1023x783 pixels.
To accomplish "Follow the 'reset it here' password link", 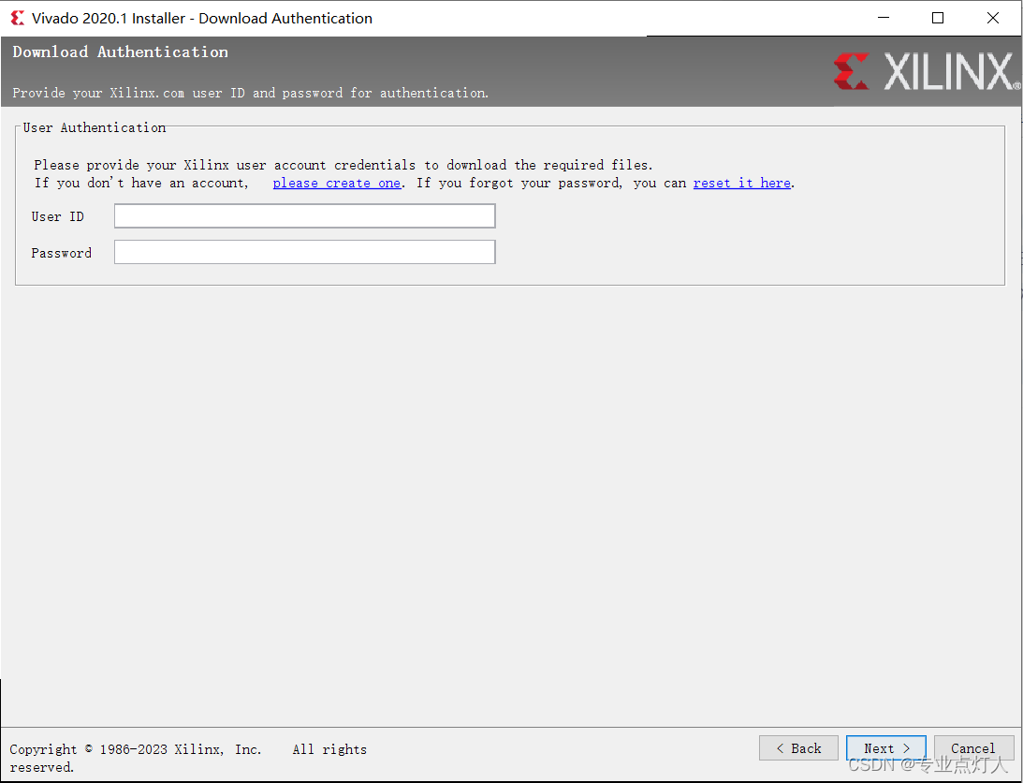I will (x=742, y=183).
